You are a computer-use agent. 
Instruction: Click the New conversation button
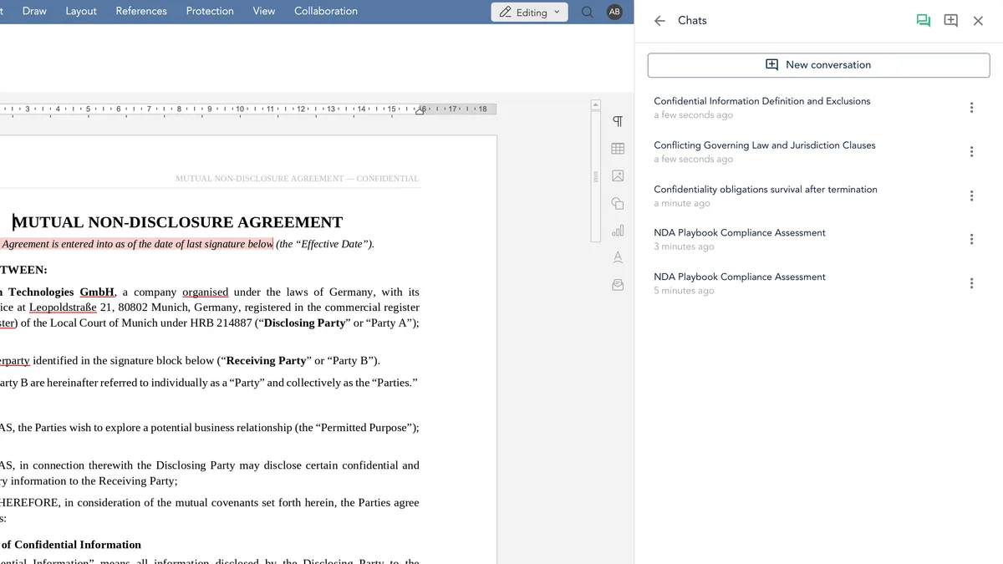[818, 65]
